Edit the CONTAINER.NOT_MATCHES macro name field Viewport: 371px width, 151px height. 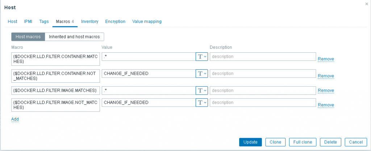(55, 76)
